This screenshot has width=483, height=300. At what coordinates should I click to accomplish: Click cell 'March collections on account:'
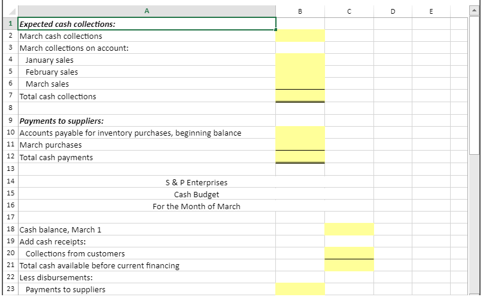click(147, 48)
